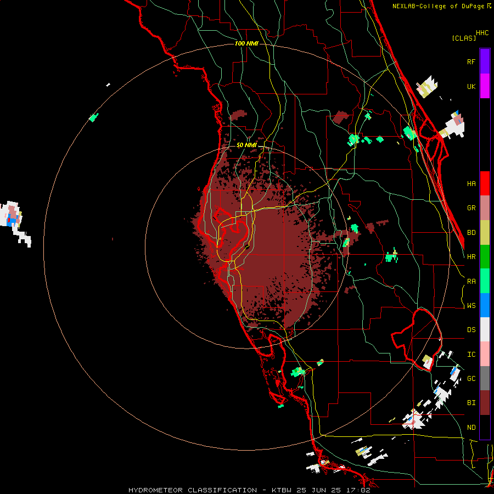Click the GC gray legend swatch
This screenshot has height=494, width=494.
[485, 378]
